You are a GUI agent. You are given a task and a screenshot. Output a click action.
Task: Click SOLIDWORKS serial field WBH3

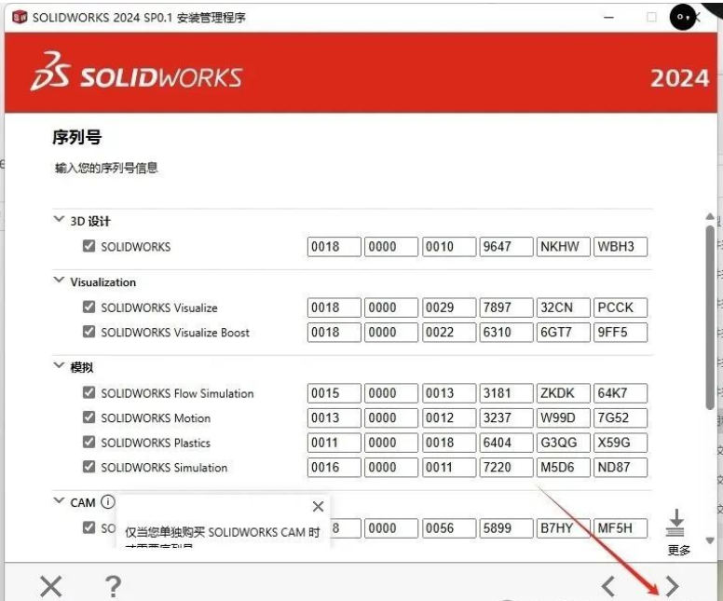pos(621,246)
